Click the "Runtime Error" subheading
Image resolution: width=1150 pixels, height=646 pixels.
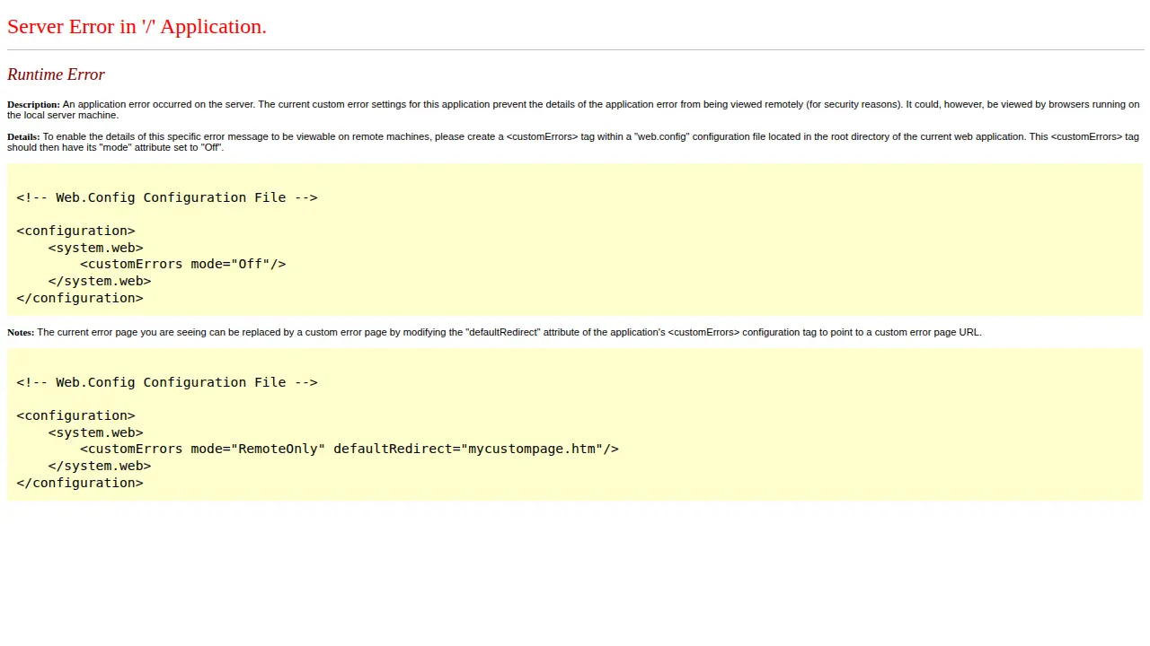tap(56, 74)
